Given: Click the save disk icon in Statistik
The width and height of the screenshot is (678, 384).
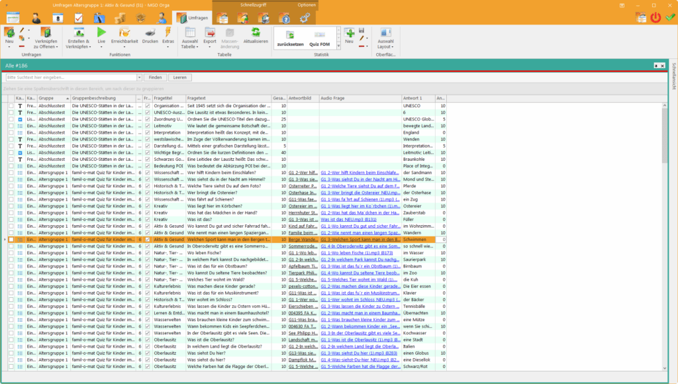Looking at the screenshot, I should tap(362, 30).
